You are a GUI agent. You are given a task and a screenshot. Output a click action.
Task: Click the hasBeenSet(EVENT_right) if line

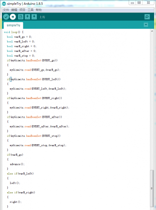pos(34,98)
